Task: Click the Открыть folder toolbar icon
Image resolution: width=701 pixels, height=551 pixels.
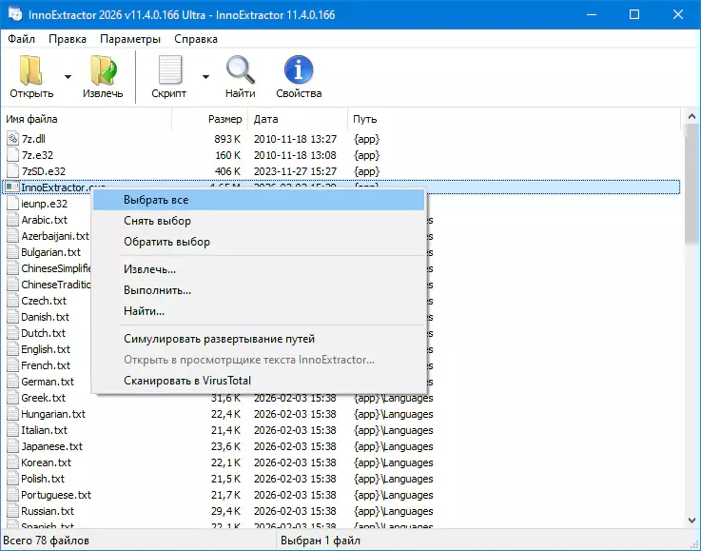Action: click(31, 70)
